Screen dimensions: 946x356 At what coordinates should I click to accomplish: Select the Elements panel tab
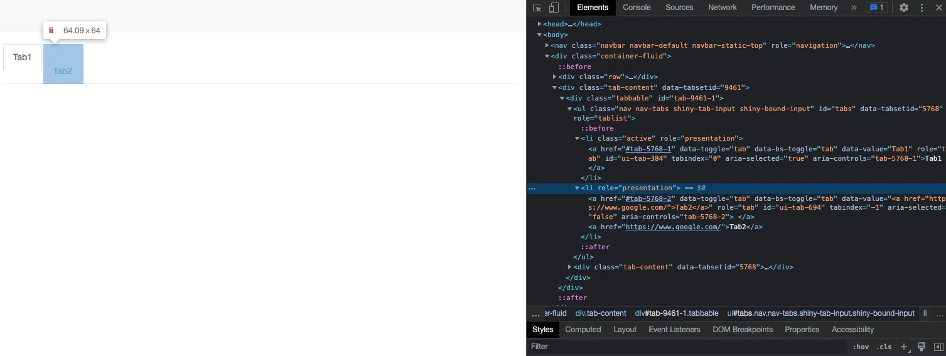pos(593,8)
